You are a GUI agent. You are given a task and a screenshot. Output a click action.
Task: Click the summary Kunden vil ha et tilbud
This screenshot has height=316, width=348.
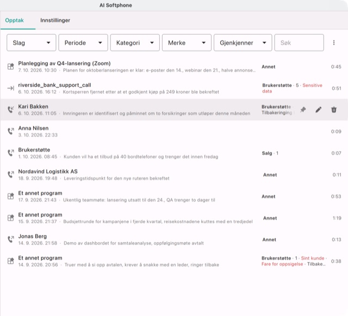coord(141,157)
